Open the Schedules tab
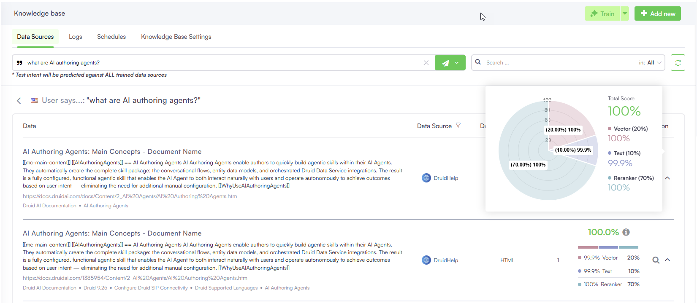 [111, 37]
